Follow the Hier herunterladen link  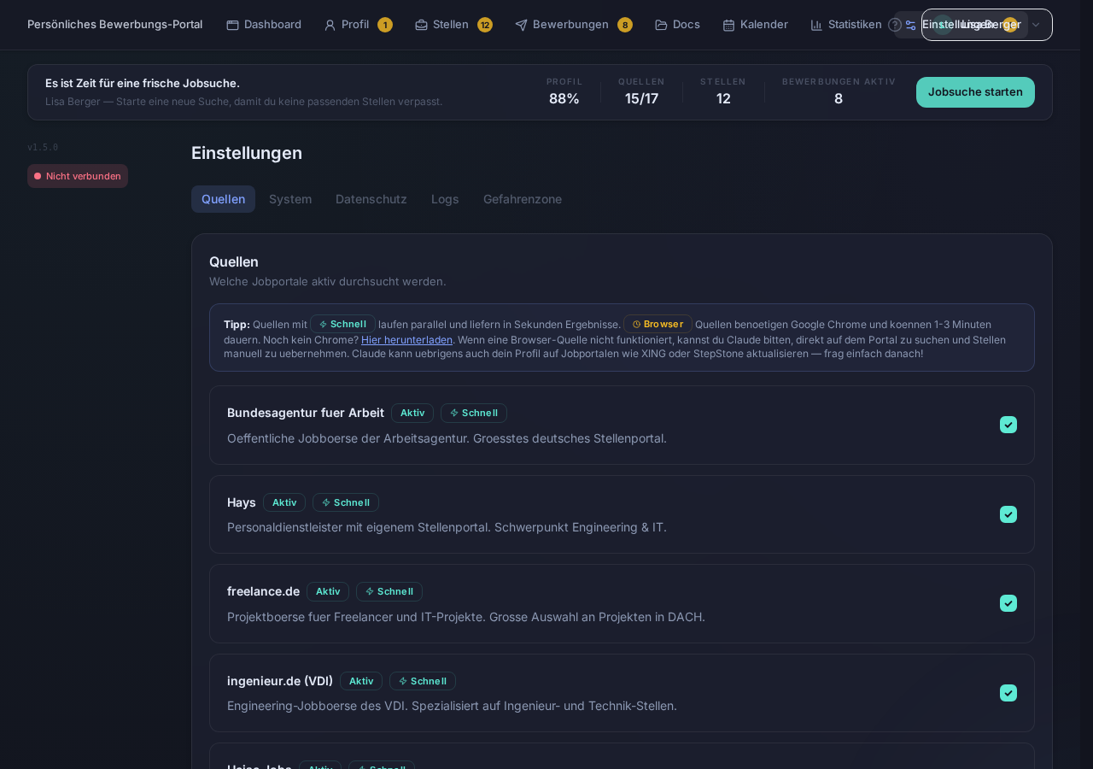(x=406, y=339)
